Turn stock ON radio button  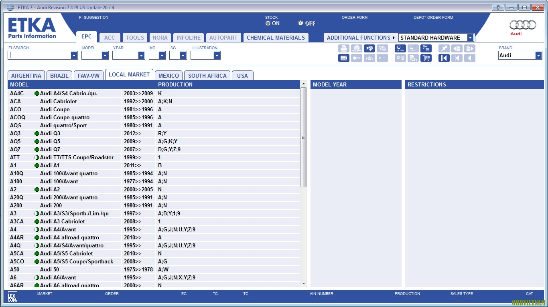268,23
